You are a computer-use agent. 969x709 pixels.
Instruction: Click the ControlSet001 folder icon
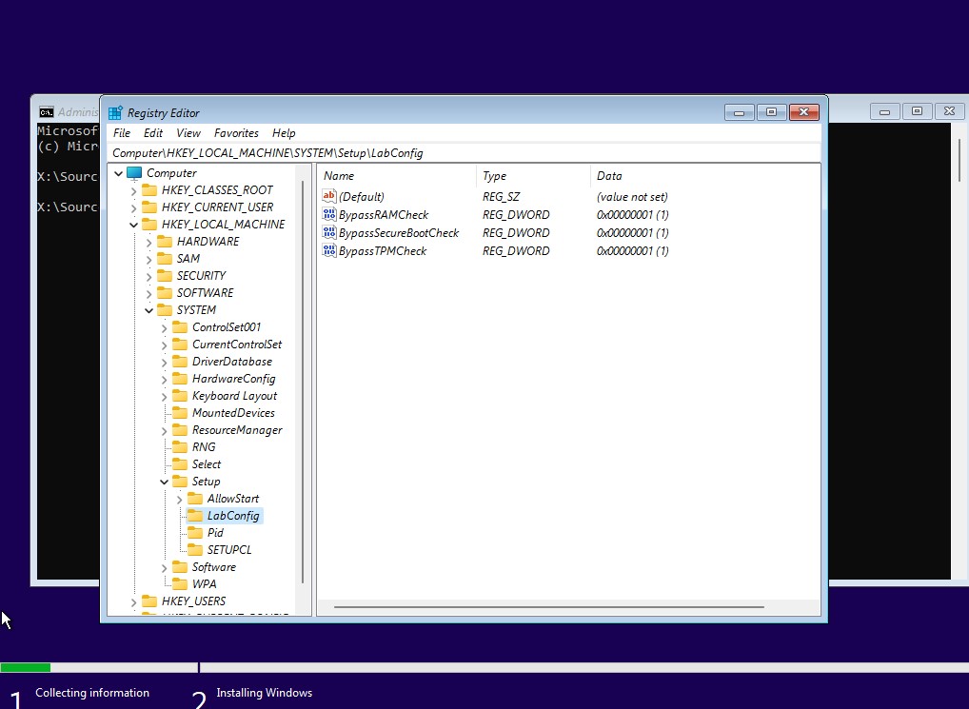tap(179, 326)
